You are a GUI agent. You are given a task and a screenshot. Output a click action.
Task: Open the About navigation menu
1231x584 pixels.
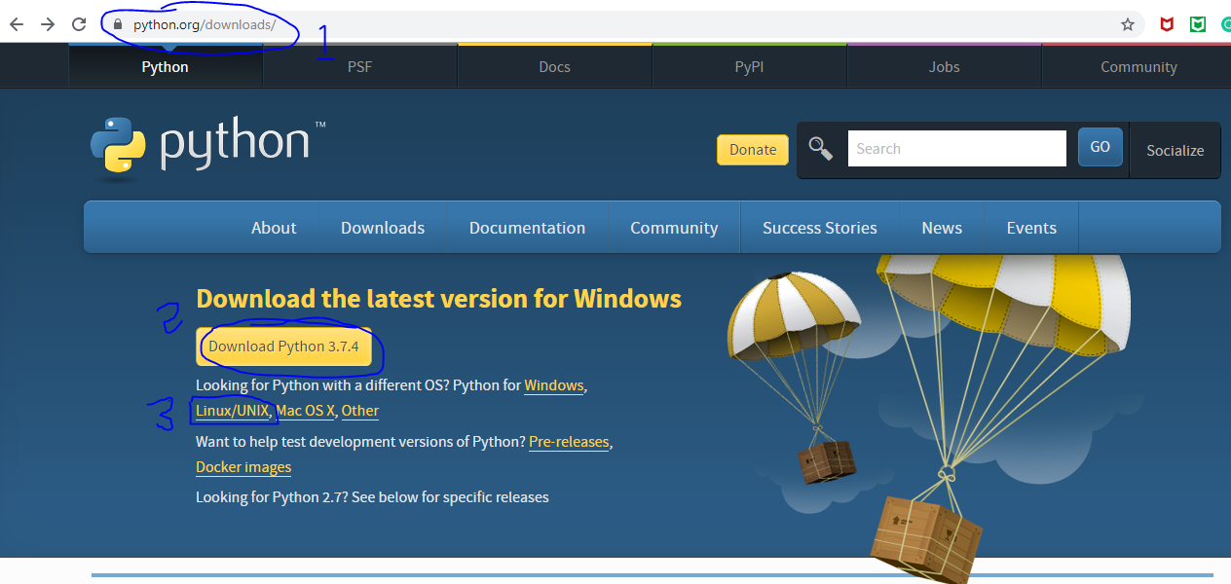coord(274,228)
